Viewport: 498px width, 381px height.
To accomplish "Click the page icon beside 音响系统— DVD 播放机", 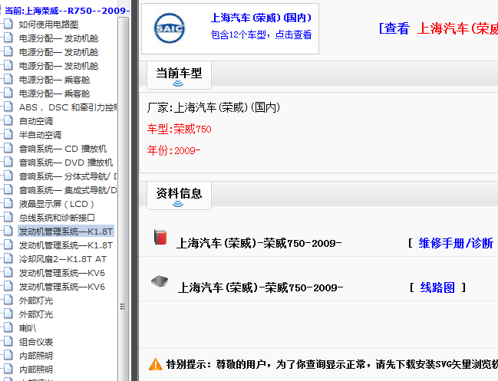I will (8, 163).
